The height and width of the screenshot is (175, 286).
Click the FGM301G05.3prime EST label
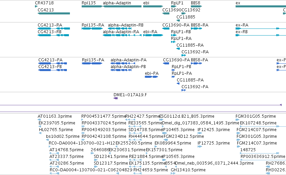pyautogui.click(x=257, y=136)
